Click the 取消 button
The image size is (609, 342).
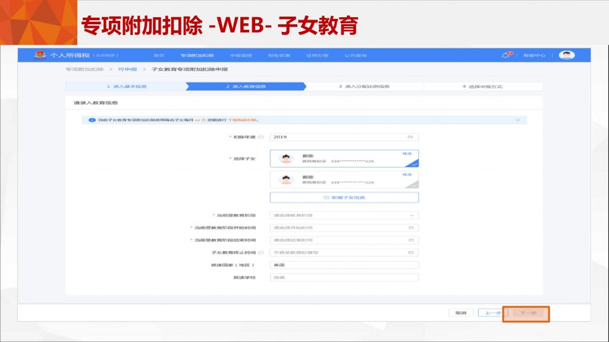(x=460, y=313)
